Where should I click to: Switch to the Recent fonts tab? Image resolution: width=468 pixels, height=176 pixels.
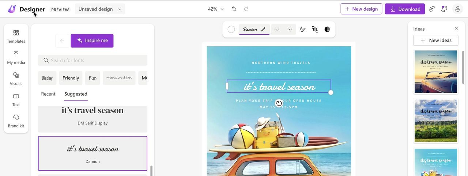click(48, 94)
